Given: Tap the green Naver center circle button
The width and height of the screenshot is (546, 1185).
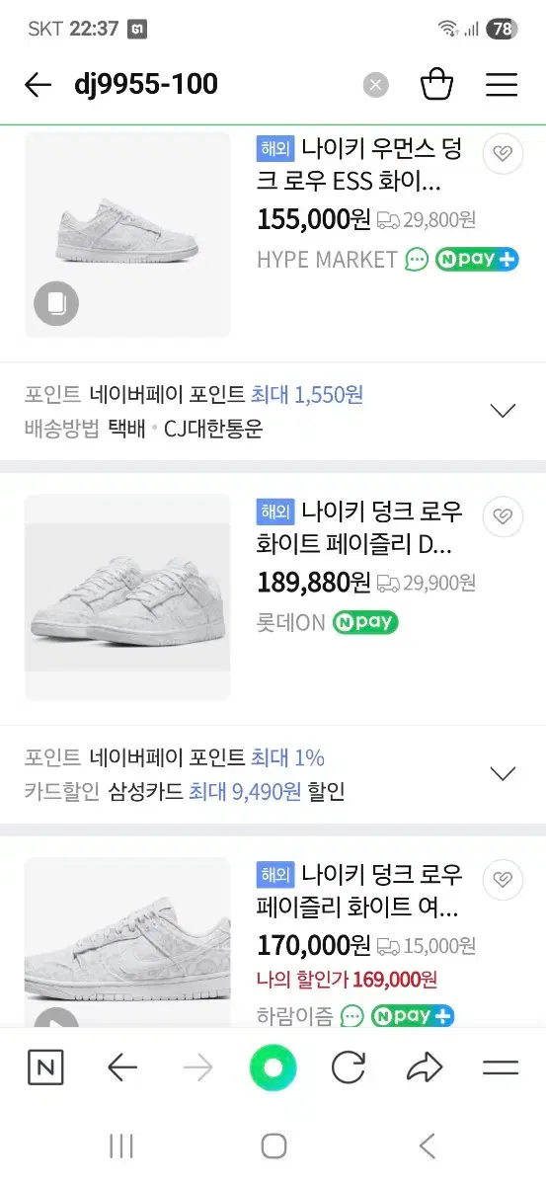Looking at the screenshot, I should pyautogui.click(x=273, y=1067).
